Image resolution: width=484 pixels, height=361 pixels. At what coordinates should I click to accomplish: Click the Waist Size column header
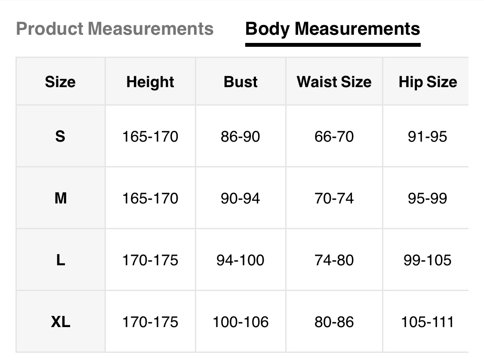click(x=334, y=82)
